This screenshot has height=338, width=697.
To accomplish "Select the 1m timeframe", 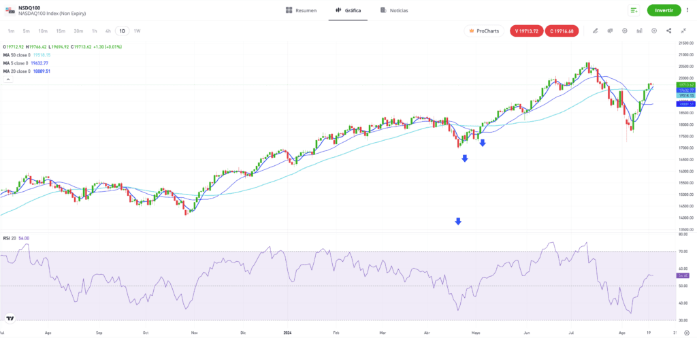I will coord(11,31).
